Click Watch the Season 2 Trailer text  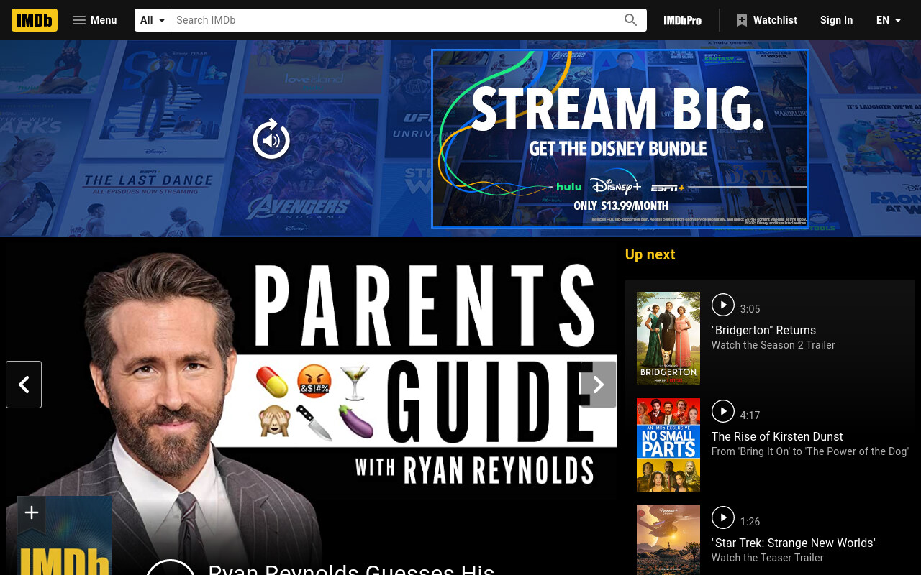pos(773,345)
